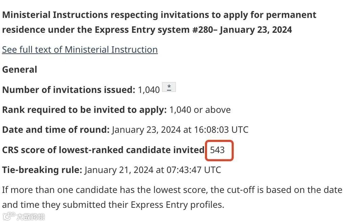343x223 pixels.
Task: Click the asterisk footnote button next to 1,040
Action: click(x=169, y=87)
